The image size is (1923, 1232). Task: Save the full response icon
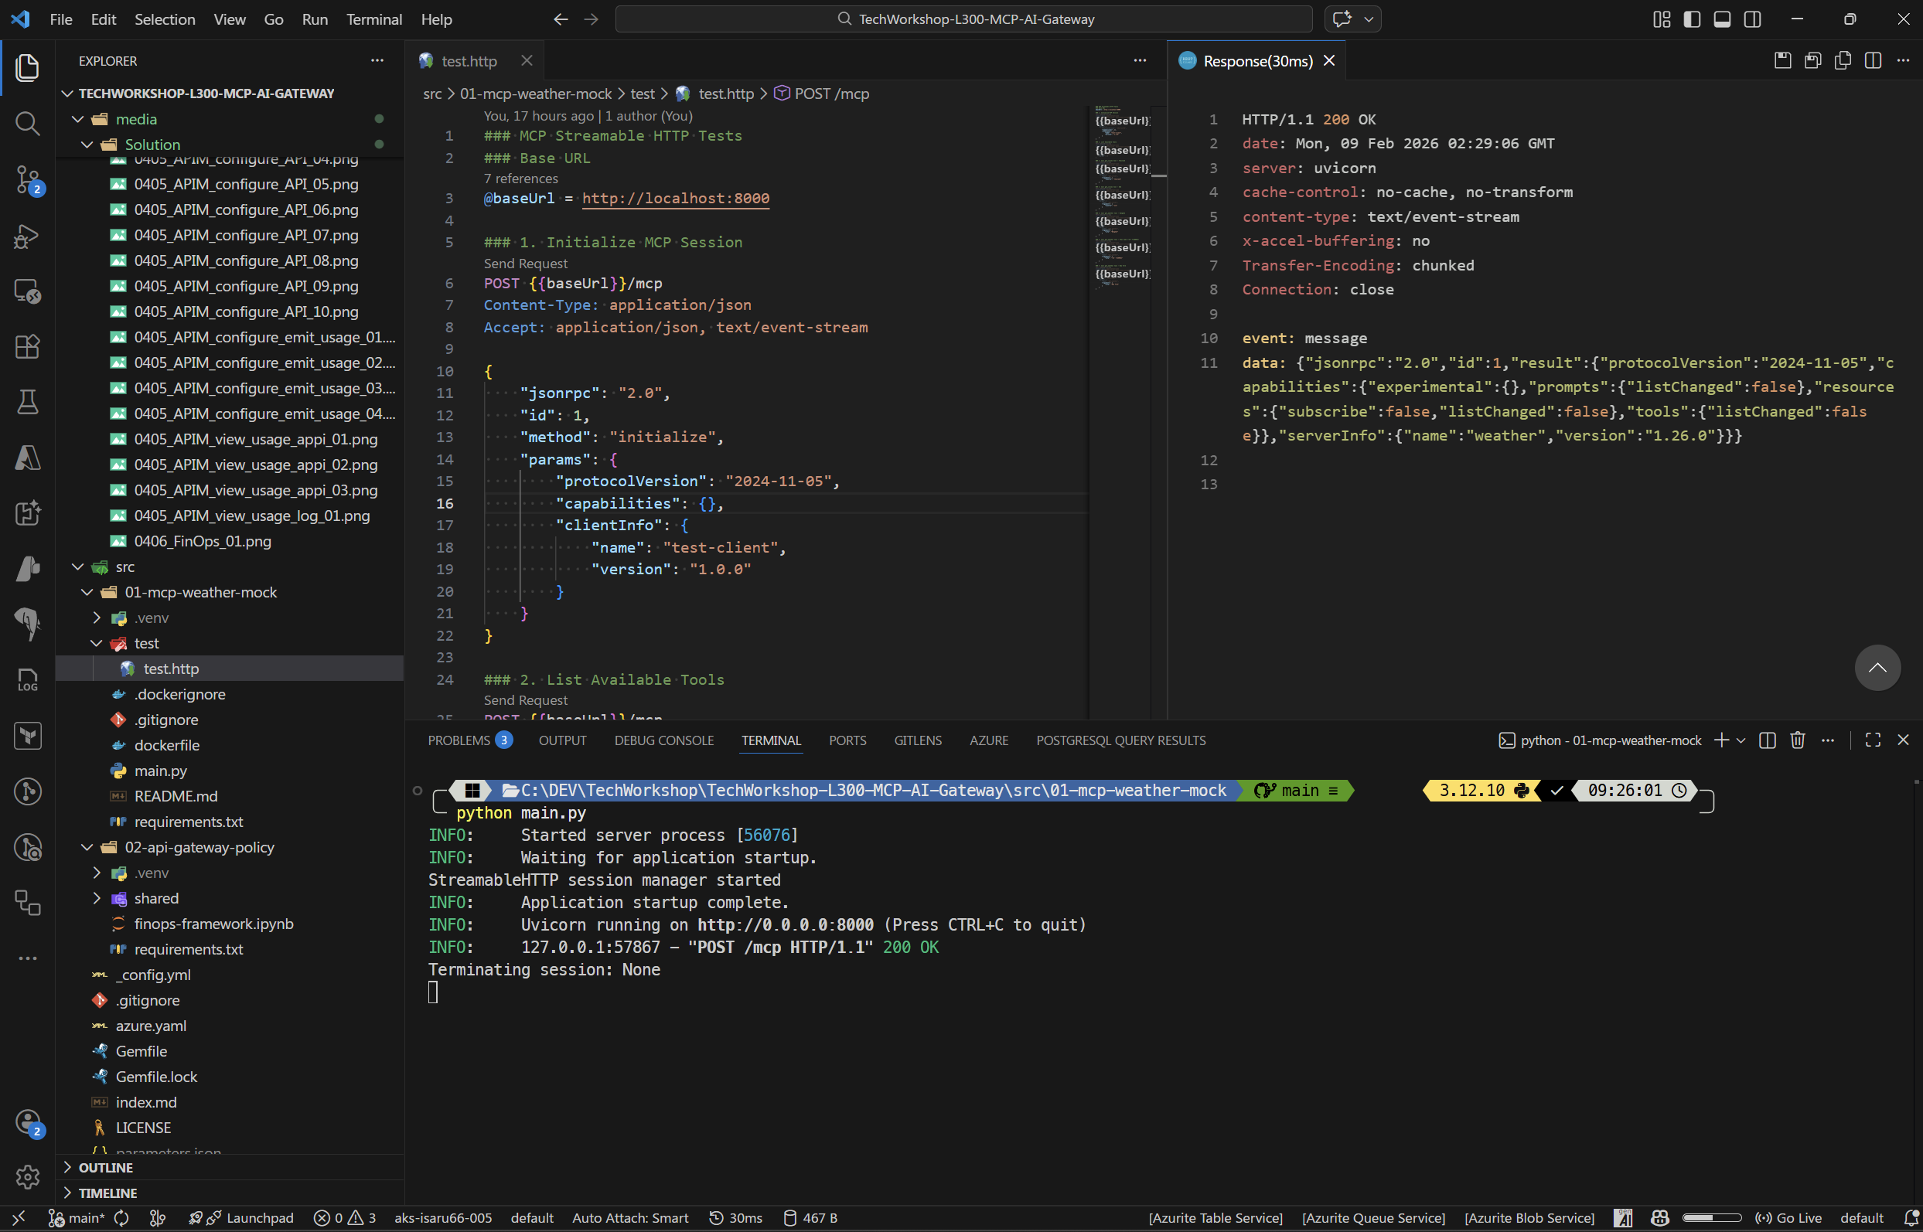(x=1783, y=60)
